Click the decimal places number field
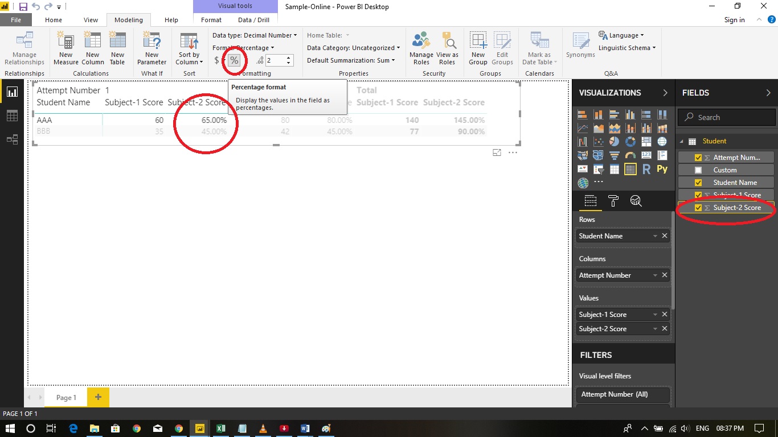The height and width of the screenshot is (437, 778). 275,60
